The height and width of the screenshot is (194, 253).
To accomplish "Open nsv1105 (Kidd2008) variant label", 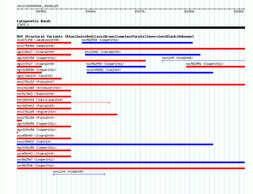I will click(x=177, y=58).
